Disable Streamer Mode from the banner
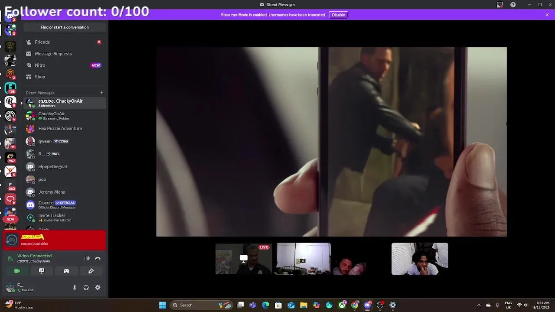 (338, 15)
